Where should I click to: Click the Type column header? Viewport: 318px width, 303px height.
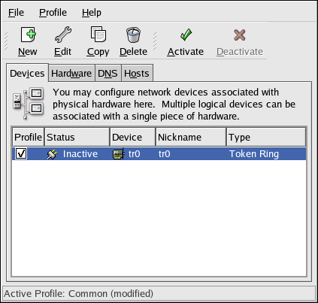click(x=266, y=137)
